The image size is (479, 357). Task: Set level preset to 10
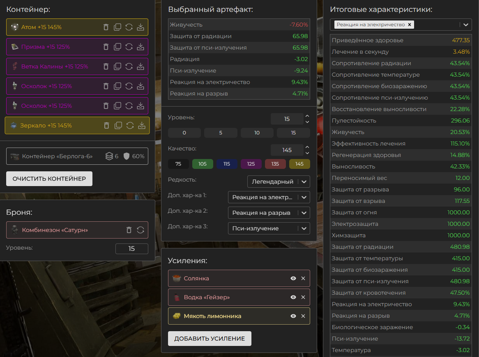[257, 133]
